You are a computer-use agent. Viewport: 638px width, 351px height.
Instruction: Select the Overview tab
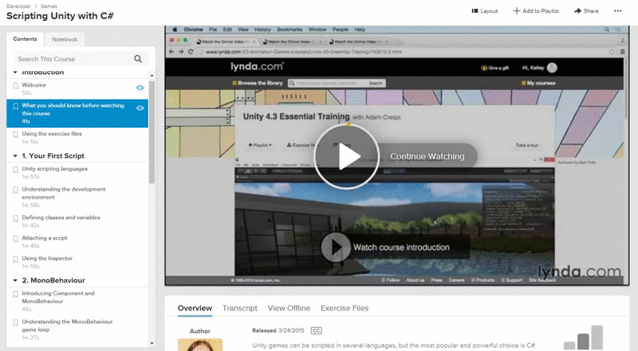(195, 308)
